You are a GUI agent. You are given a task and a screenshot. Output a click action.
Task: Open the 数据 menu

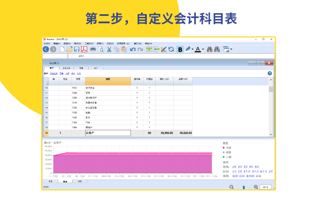67,43
